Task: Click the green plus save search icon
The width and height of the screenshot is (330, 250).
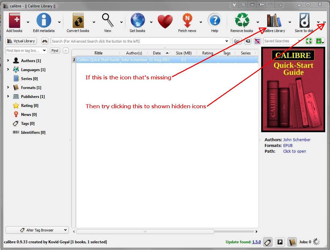Action: click(x=320, y=41)
